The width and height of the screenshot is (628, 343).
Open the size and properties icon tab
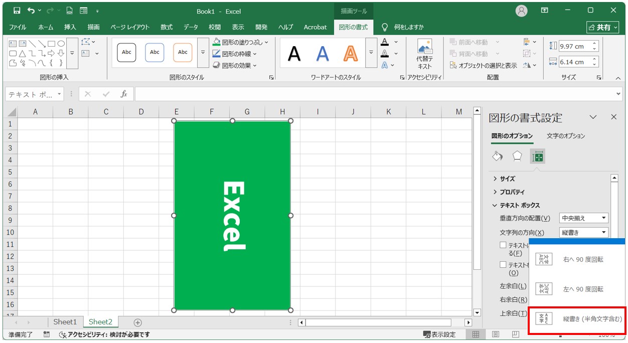(x=538, y=156)
